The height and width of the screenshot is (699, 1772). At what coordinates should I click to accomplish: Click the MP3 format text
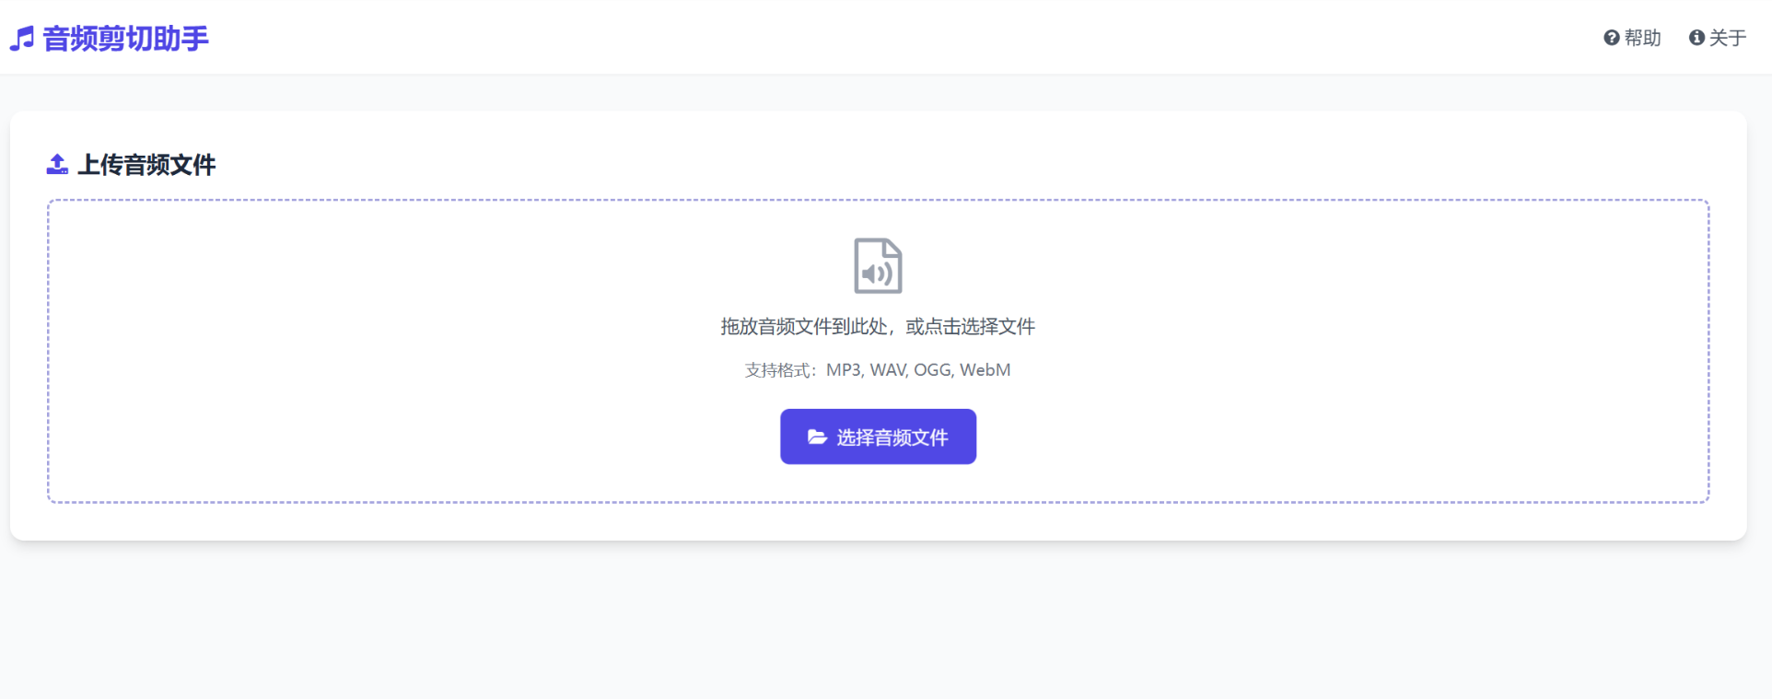844,370
